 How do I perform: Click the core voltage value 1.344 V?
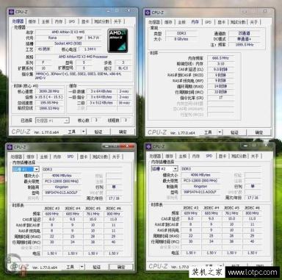click(90, 49)
